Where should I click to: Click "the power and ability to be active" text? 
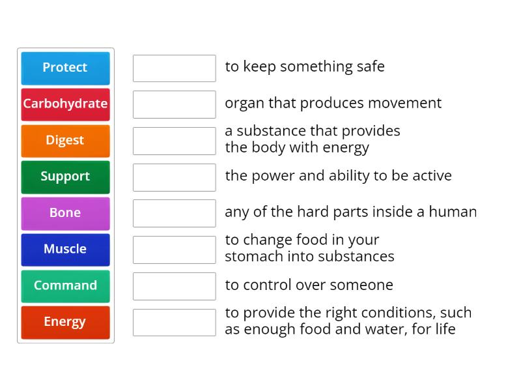coord(338,176)
